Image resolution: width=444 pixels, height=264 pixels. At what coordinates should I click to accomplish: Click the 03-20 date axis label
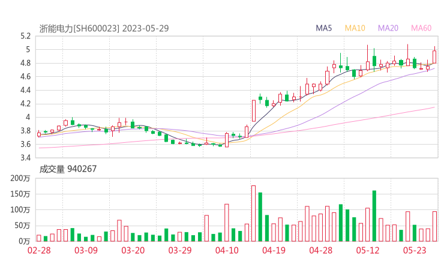coord(133,250)
